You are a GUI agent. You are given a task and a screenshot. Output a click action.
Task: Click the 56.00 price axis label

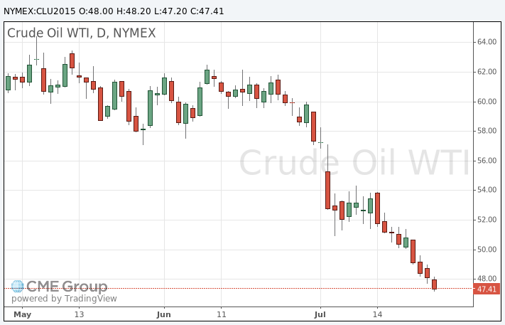(487, 161)
